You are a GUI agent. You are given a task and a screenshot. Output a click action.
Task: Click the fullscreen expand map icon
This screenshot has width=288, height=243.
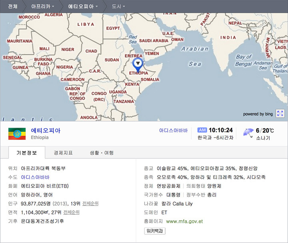point(280,114)
